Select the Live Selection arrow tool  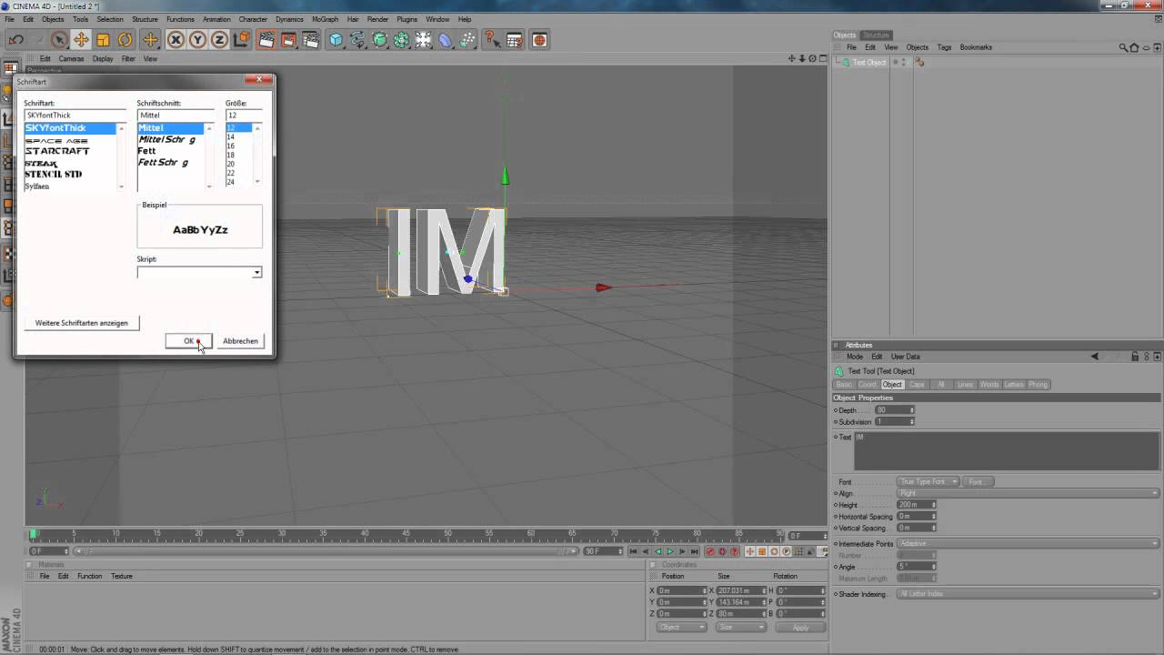[59, 40]
